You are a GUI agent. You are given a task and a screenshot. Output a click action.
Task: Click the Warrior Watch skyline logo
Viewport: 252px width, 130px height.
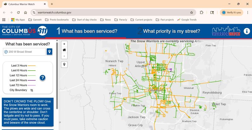[226, 31]
